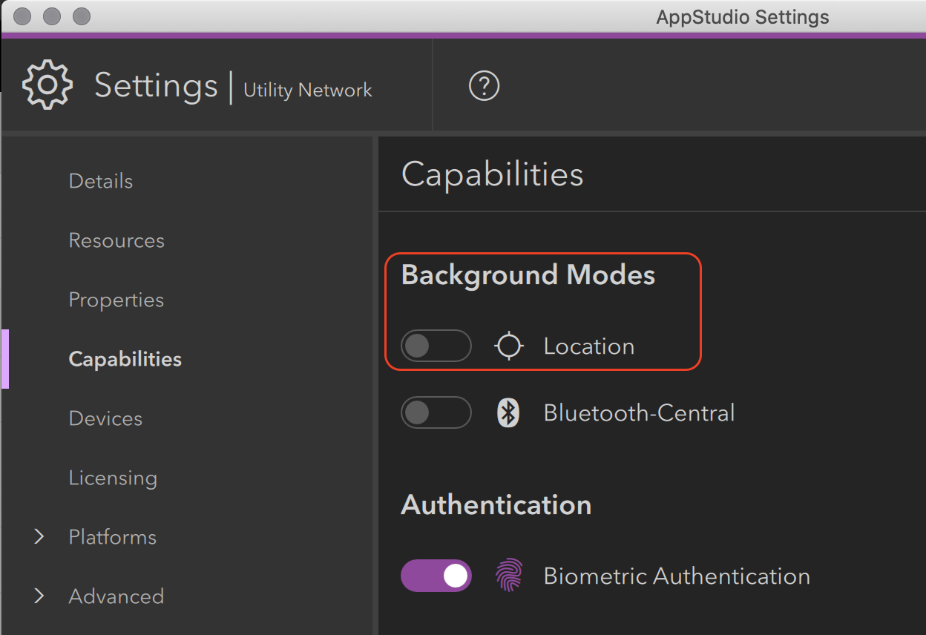Click the Utility Network app name

tap(308, 91)
